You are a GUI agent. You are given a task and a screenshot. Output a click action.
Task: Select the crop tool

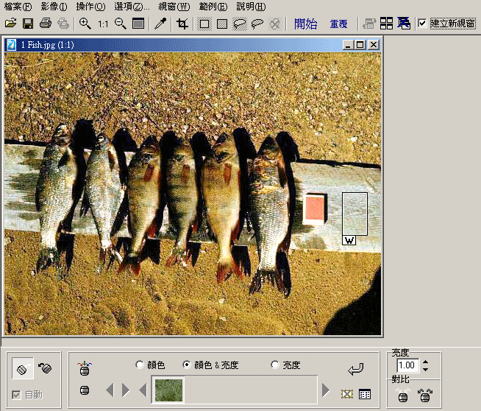point(183,24)
